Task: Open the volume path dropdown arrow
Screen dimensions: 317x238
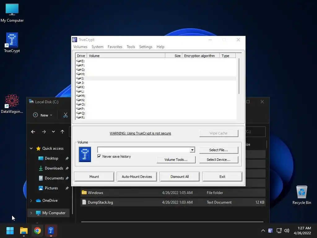Action: point(192,150)
